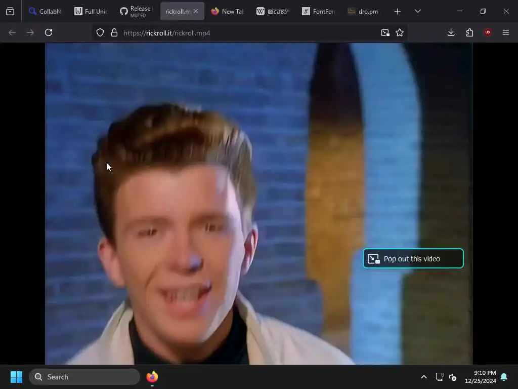
Task: Show hidden system tray icons
Action: (424, 377)
